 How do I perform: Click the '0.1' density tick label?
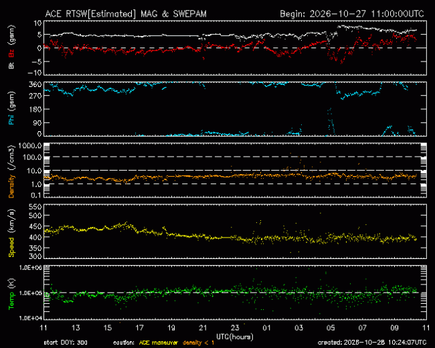[36, 195]
